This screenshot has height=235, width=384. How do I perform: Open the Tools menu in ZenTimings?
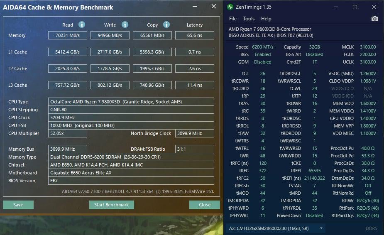[x=249, y=19]
